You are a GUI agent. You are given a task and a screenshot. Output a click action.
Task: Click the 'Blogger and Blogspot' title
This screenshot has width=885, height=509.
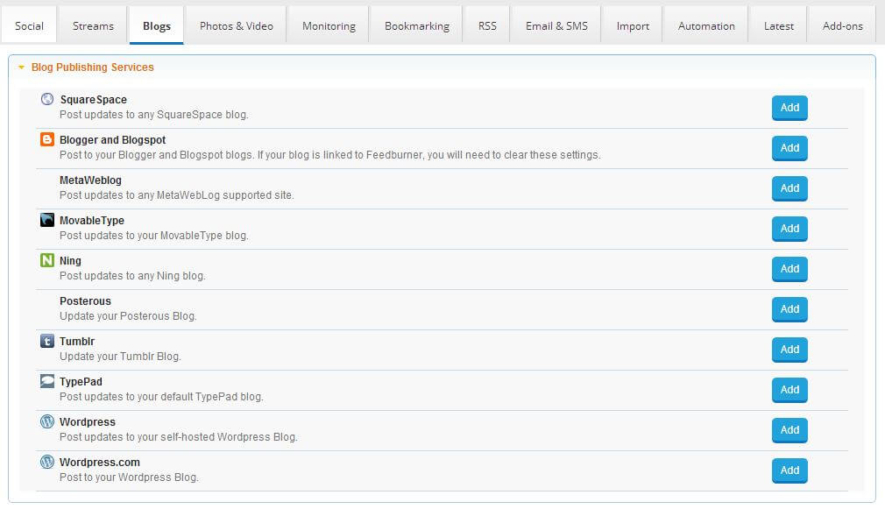[x=113, y=140]
